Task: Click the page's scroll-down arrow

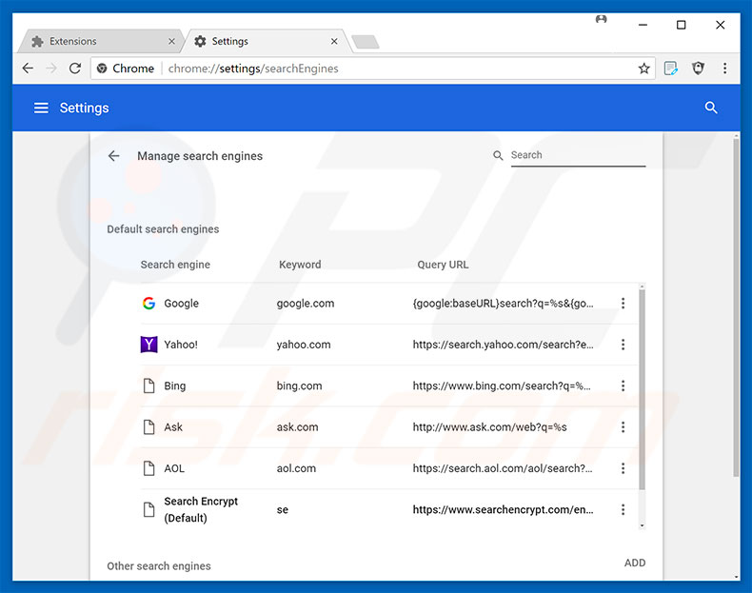Action: coord(736,577)
